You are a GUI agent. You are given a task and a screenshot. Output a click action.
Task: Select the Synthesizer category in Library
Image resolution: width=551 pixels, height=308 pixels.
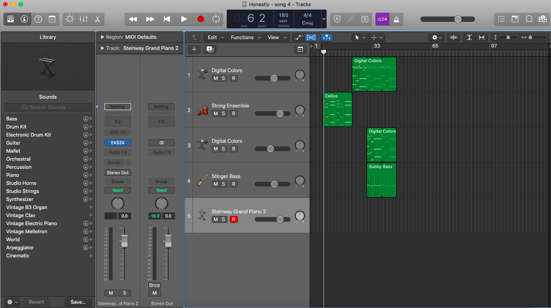coord(20,199)
